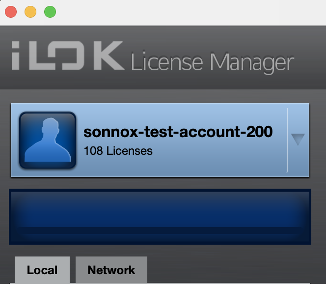Minimize the window with yellow button
The image size is (326, 284).
30,12
